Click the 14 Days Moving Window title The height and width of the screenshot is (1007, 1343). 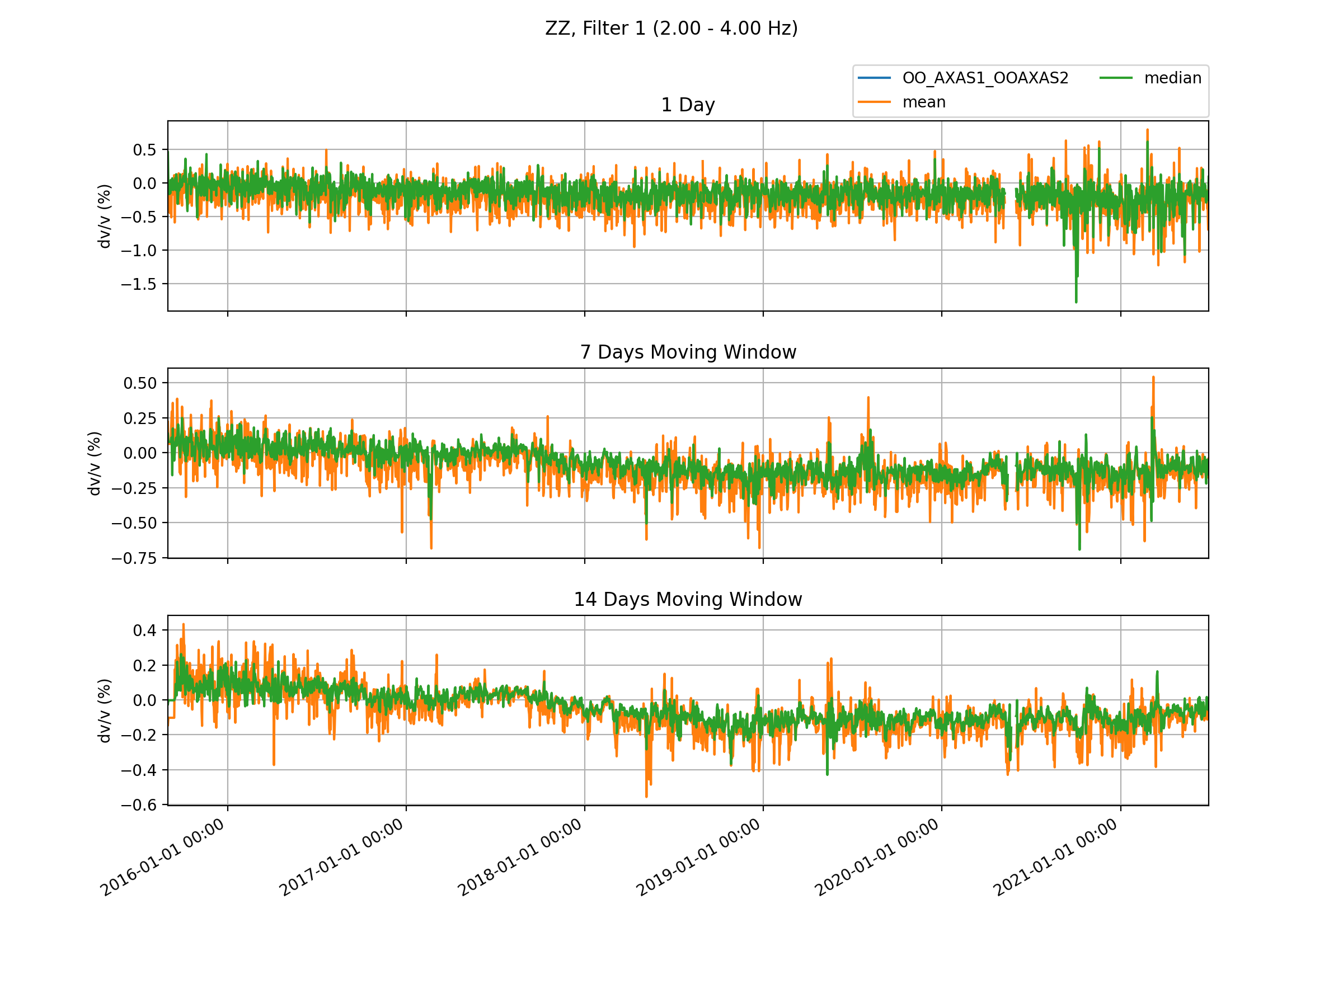click(x=687, y=599)
